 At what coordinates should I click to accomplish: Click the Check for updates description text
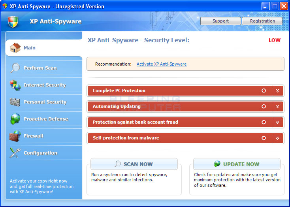point(237,180)
